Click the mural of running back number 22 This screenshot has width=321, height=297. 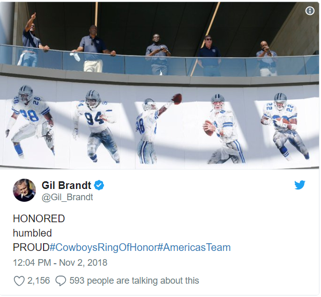285,126
